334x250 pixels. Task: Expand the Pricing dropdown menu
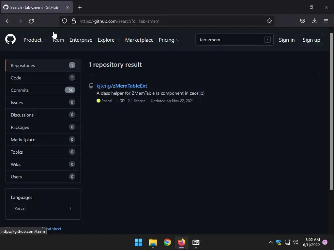click(169, 40)
